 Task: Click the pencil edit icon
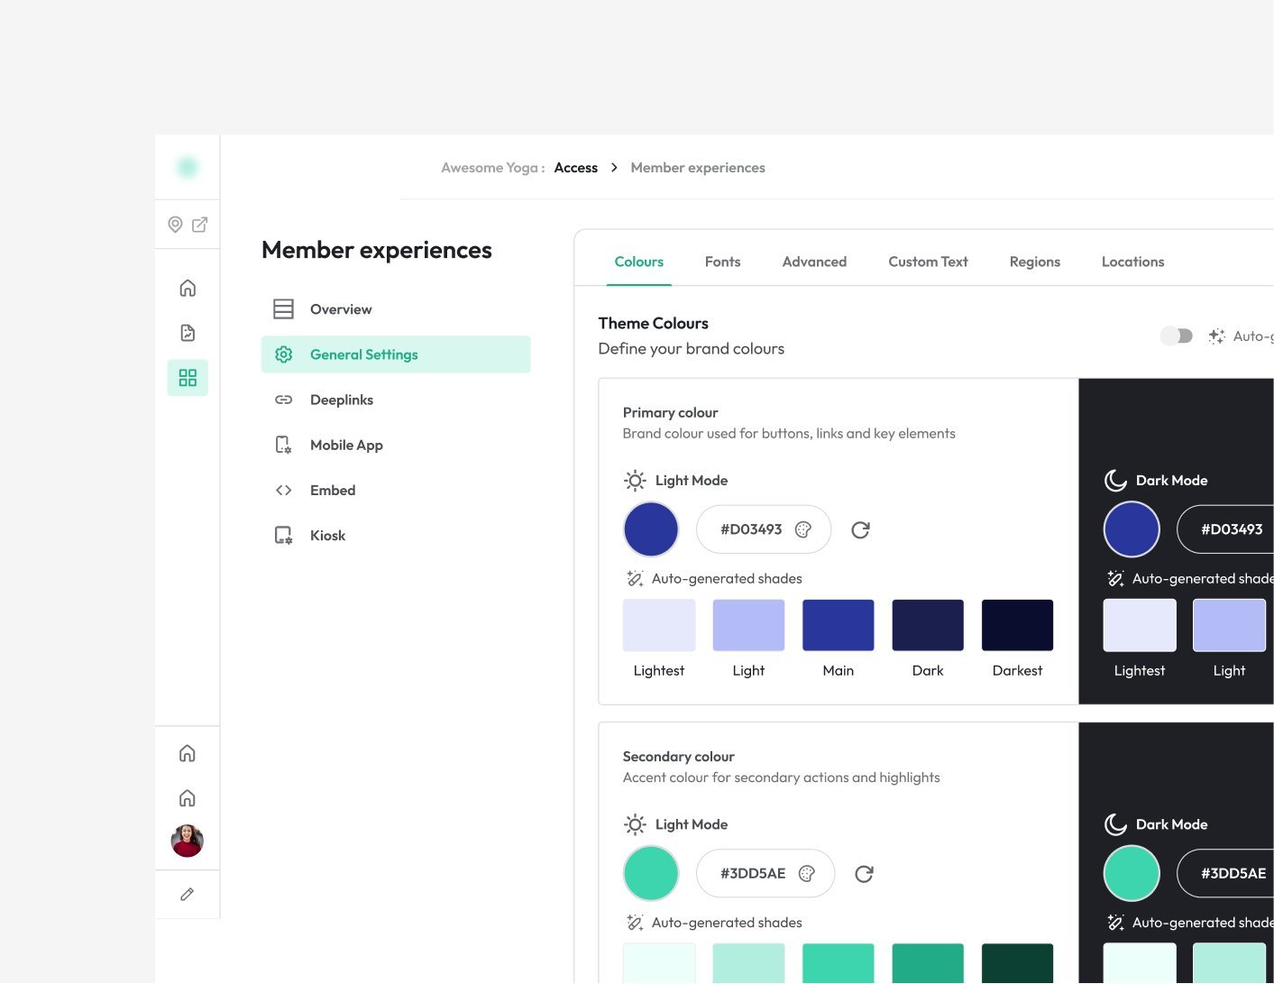[x=188, y=894]
